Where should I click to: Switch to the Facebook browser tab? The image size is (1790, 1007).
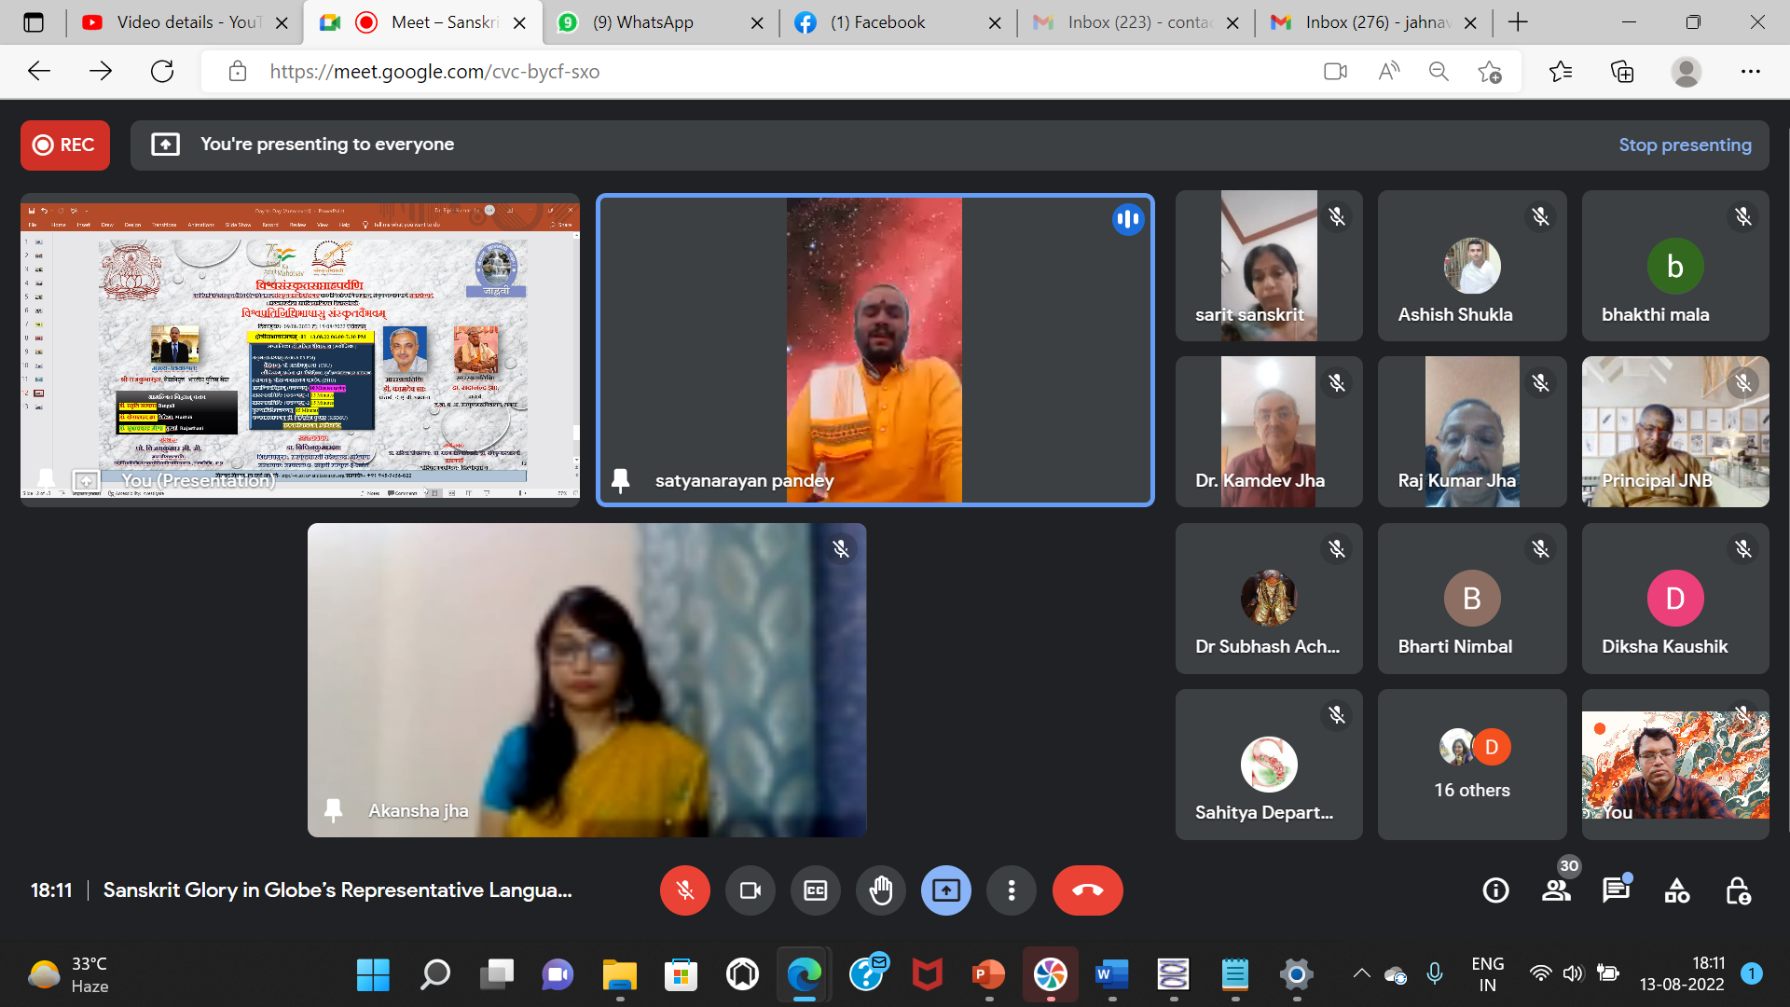tap(878, 22)
